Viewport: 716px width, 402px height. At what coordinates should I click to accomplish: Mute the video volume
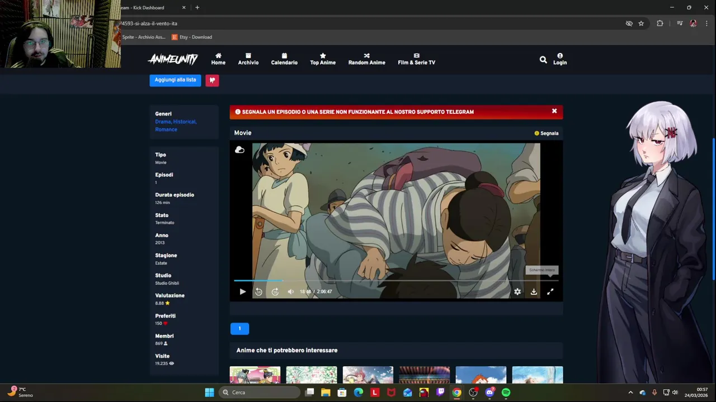290,291
